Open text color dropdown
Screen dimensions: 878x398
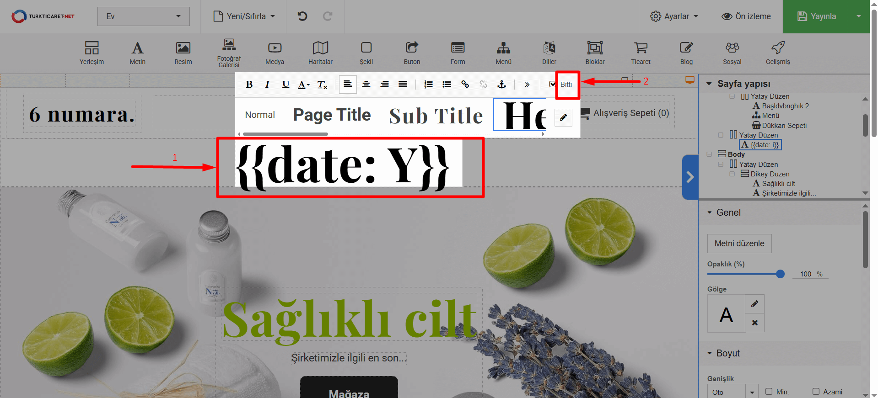(304, 85)
